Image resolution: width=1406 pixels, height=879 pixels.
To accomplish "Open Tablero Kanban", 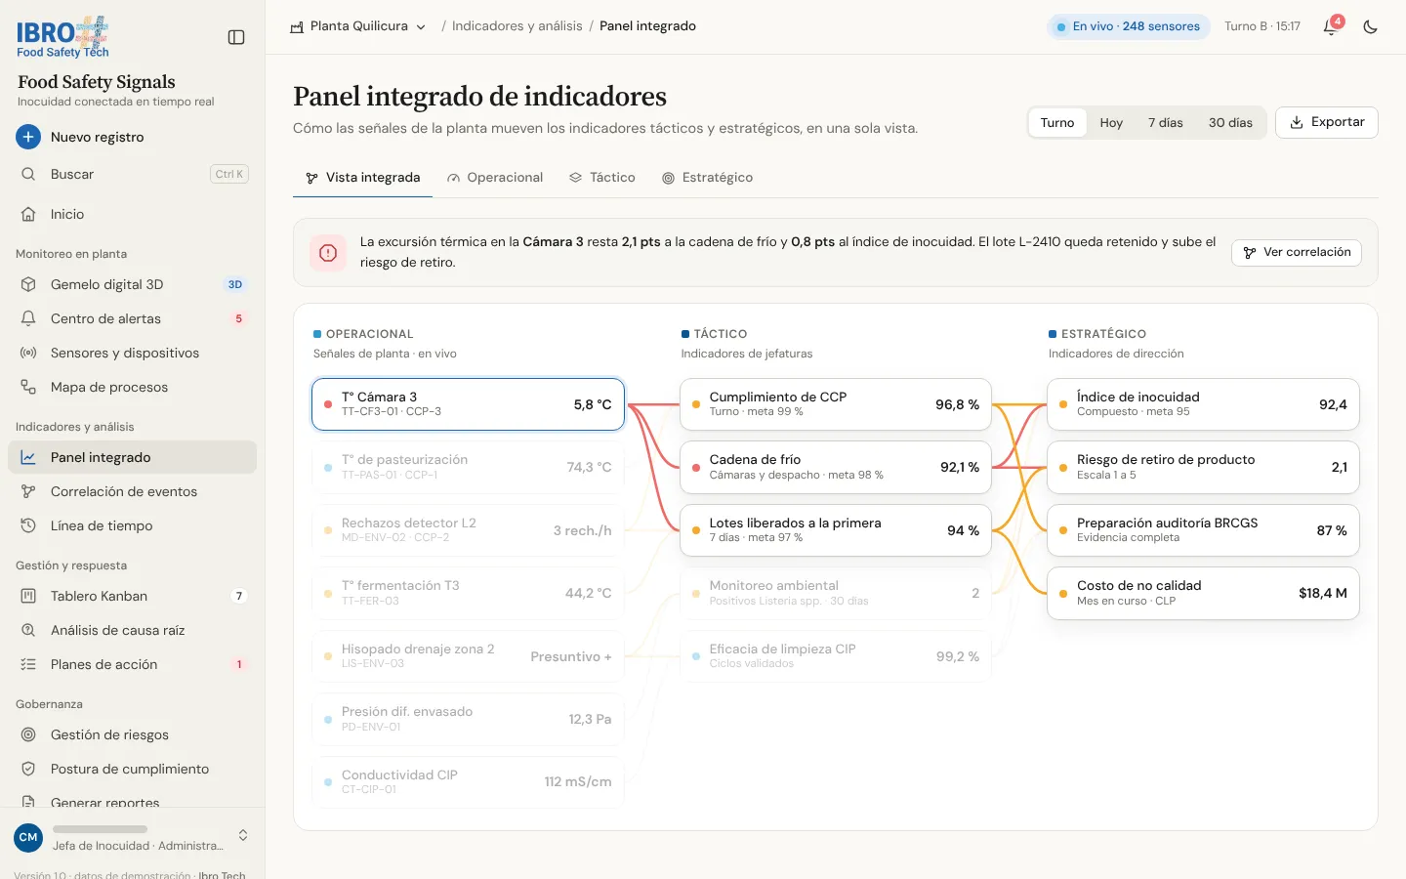I will tap(132, 596).
